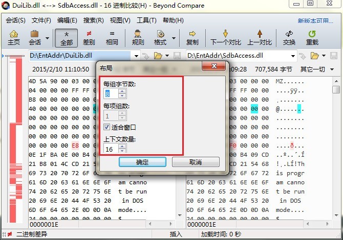Click the 707,584 字节 size text
The width and height of the screenshot is (343, 240).
[273, 69]
